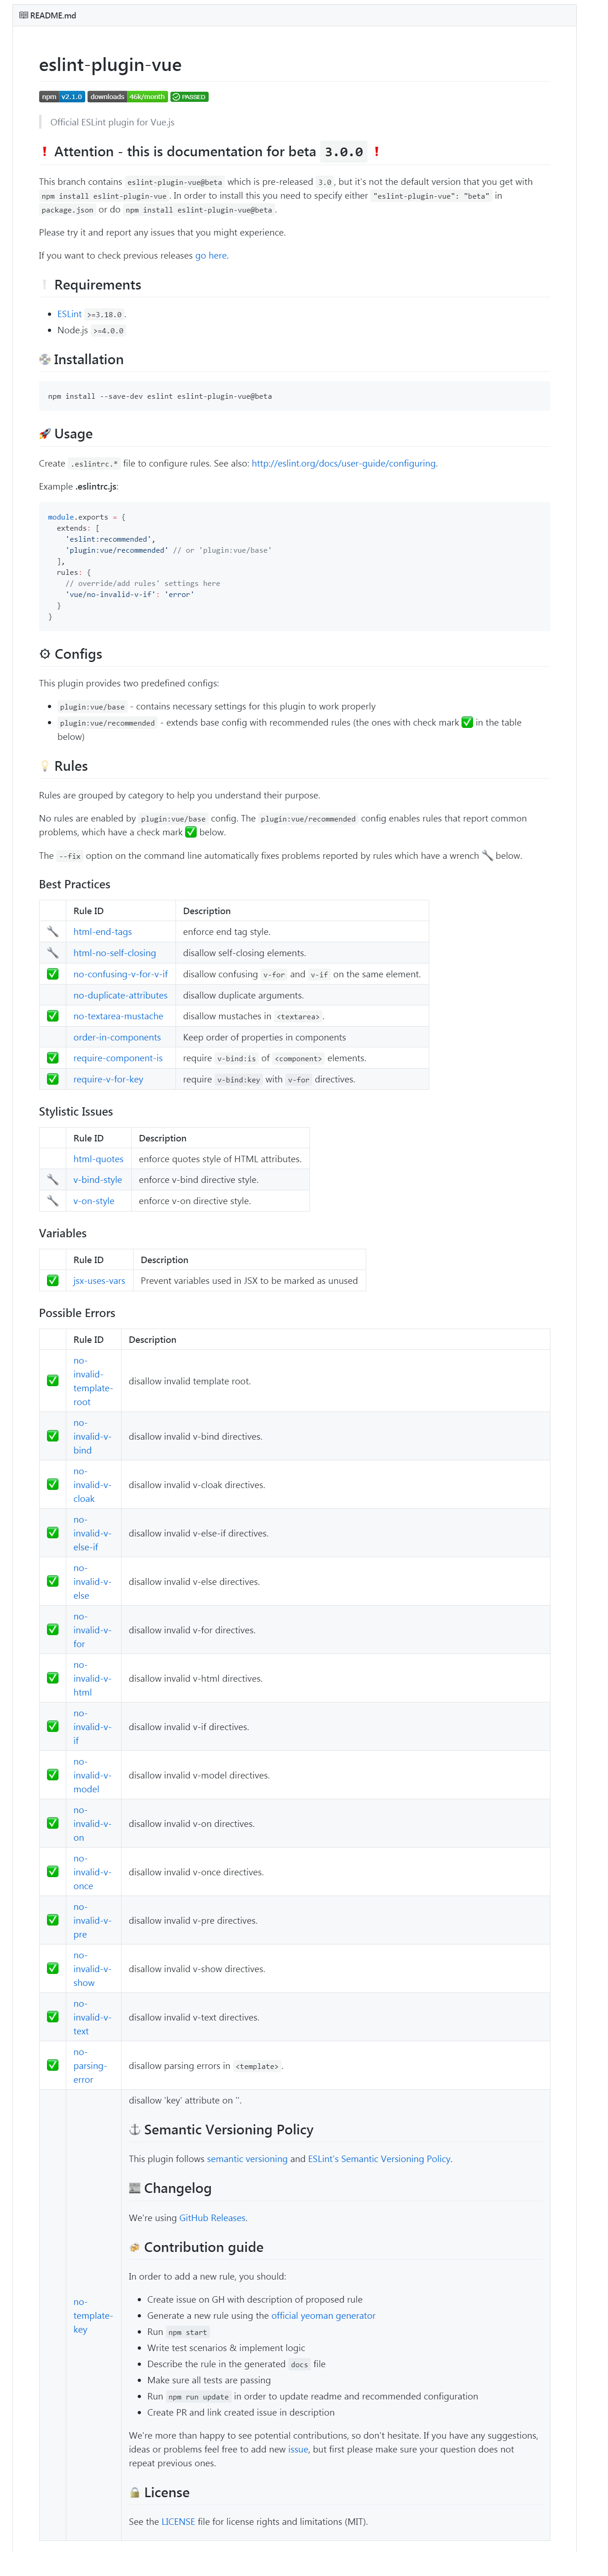Open the ESLint link under Requirements
The image size is (608, 2576).
69,314
